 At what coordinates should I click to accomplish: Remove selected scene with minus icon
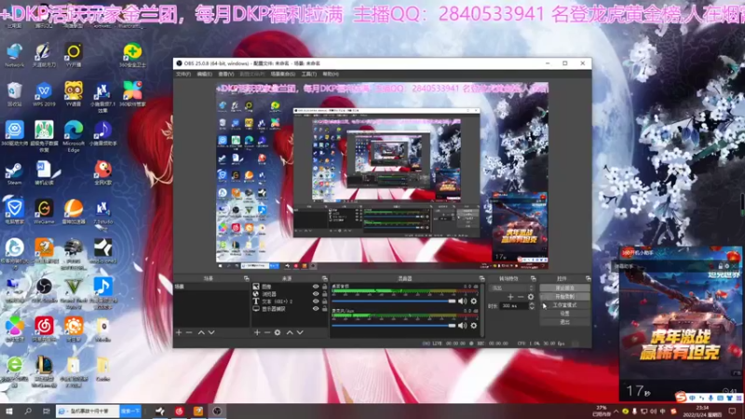pyautogui.click(x=189, y=332)
